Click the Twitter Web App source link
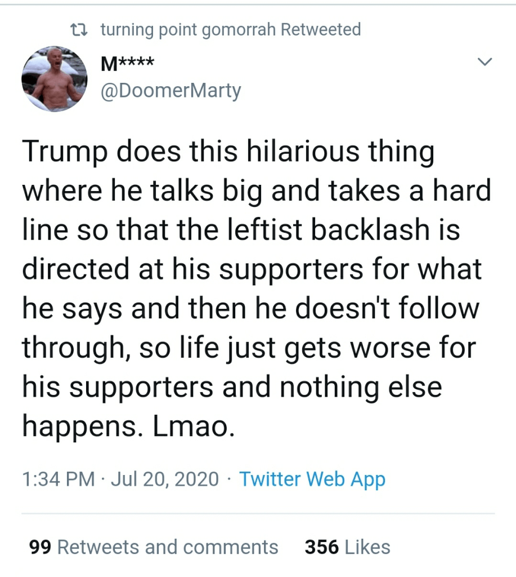This screenshot has height=577, width=516. pos(312,479)
